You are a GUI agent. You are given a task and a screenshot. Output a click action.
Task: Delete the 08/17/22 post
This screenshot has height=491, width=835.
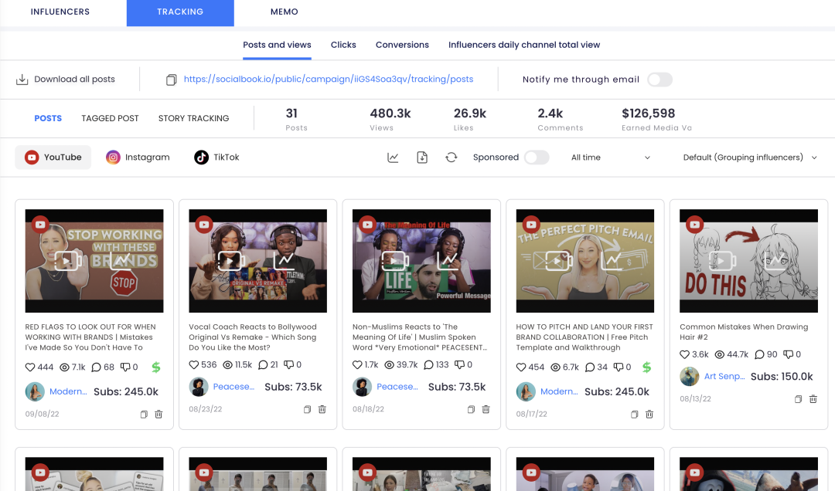[649, 415]
